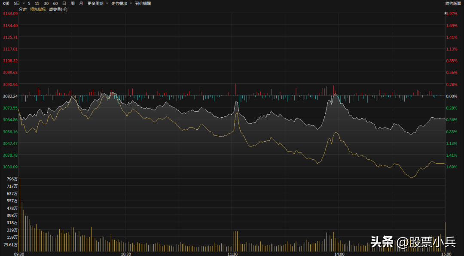Viewport: 464px width, 256px height.
Task: Click the 到价提醒 price alert button
Action: pos(143,3)
